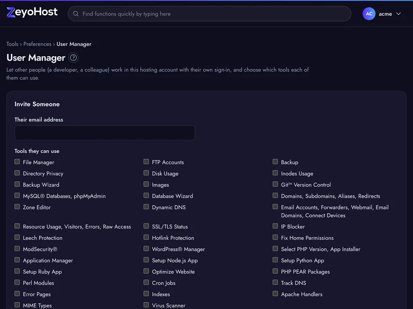Go to Preferences breadcrumb
Viewport: 413px width, 309px height.
(38, 44)
